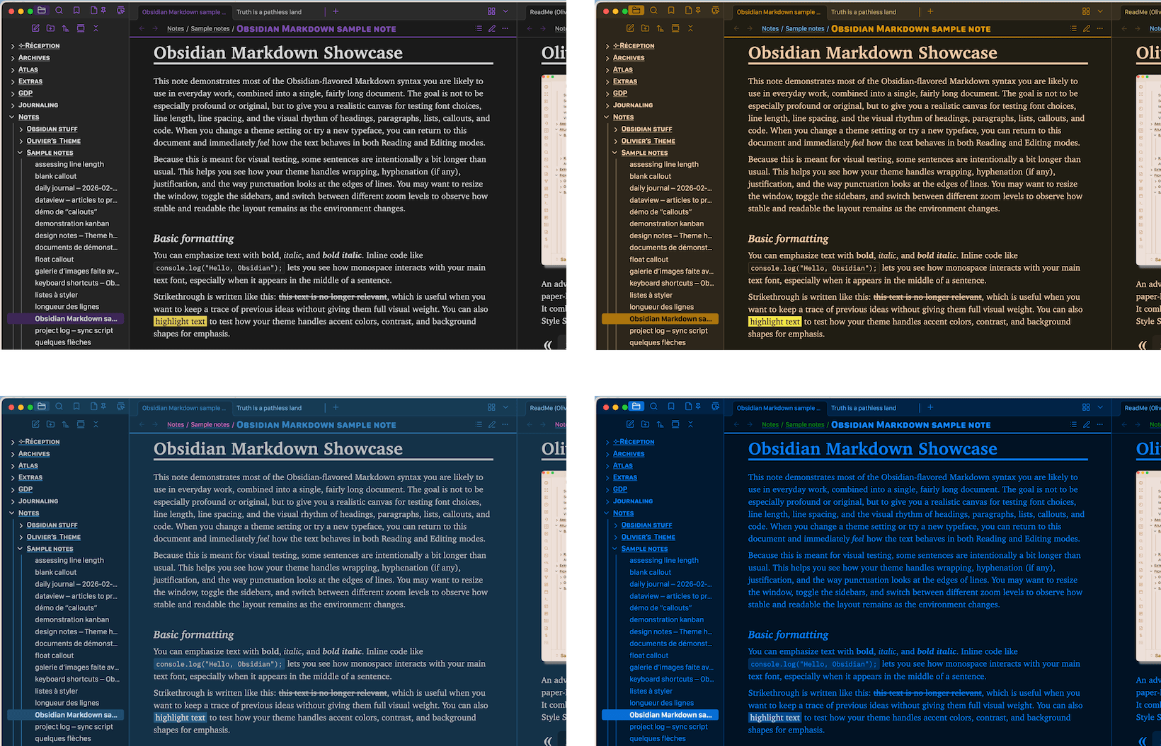Open more options dots in purple window's note header
This screenshot has height=746, width=1161.
505,29
